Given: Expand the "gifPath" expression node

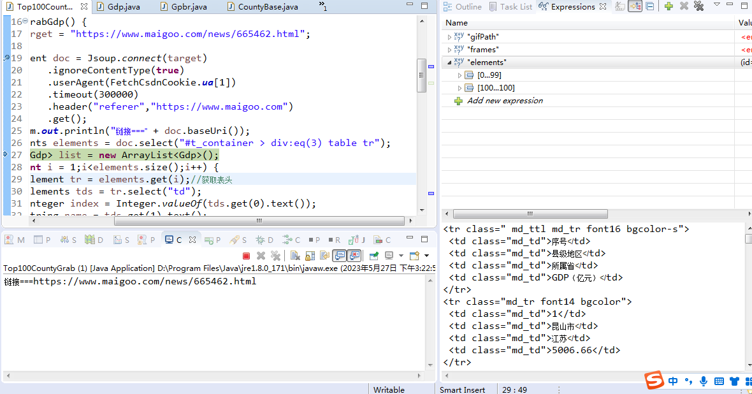Looking at the screenshot, I should [449, 37].
